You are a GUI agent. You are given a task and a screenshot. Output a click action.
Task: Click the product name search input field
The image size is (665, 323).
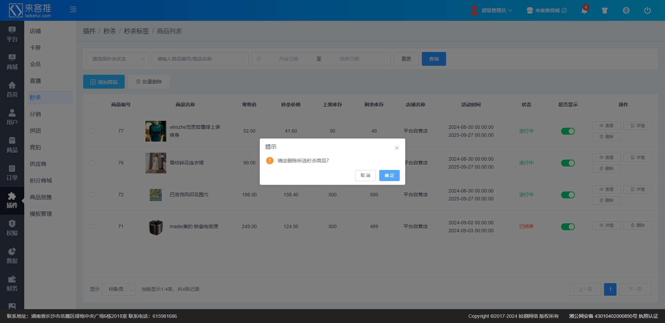pos(200,59)
